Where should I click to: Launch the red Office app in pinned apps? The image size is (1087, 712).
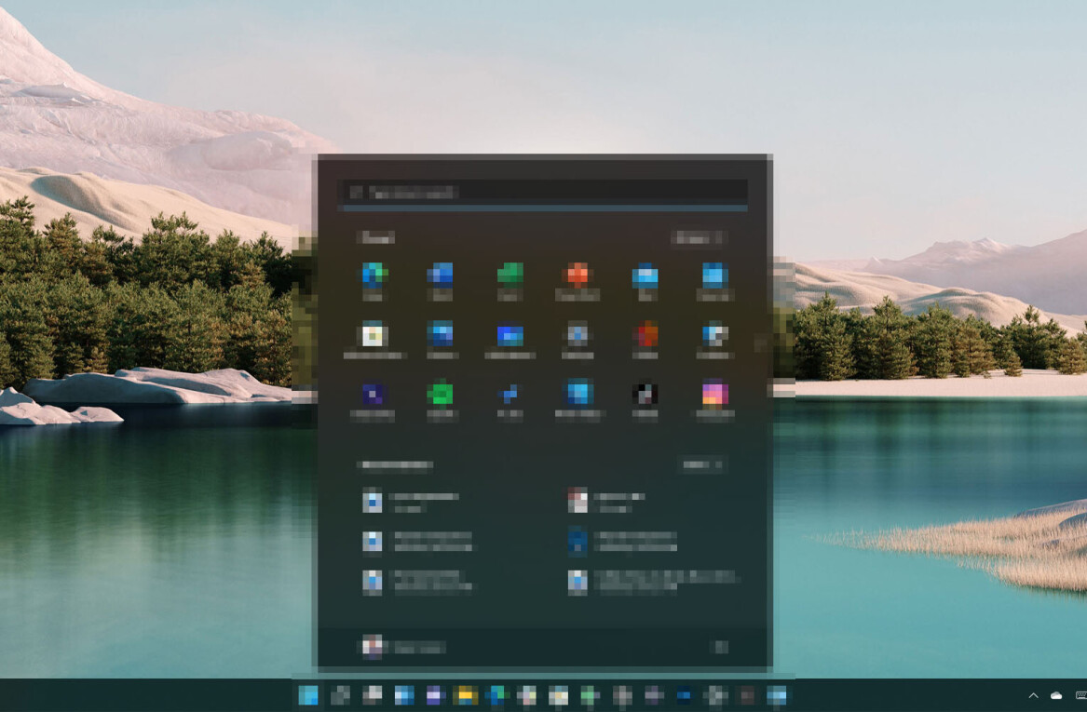(x=645, y=335)
